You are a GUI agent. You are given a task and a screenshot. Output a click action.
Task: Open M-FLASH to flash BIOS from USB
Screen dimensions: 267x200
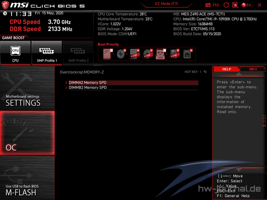pyautogui.click(x=27, y=178)
